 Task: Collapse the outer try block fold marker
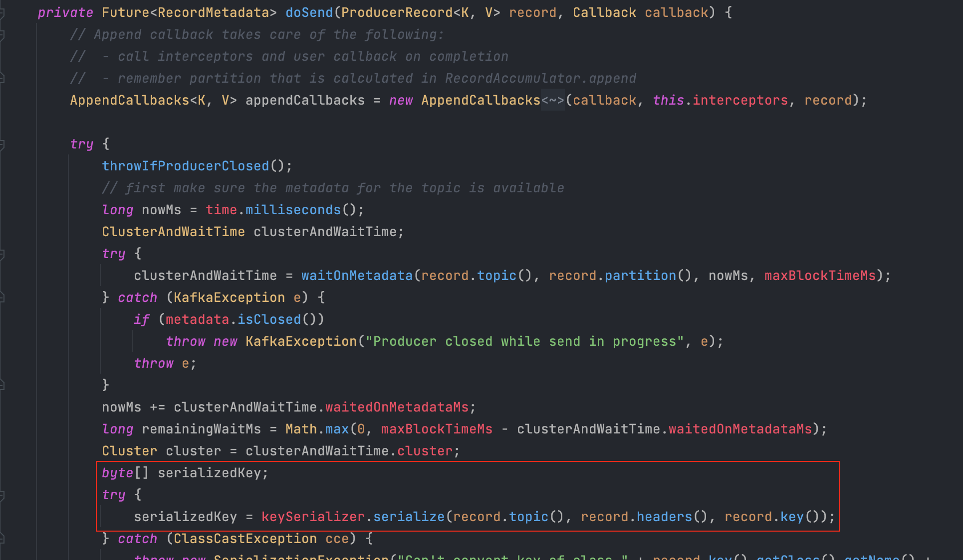click(2, 144)
